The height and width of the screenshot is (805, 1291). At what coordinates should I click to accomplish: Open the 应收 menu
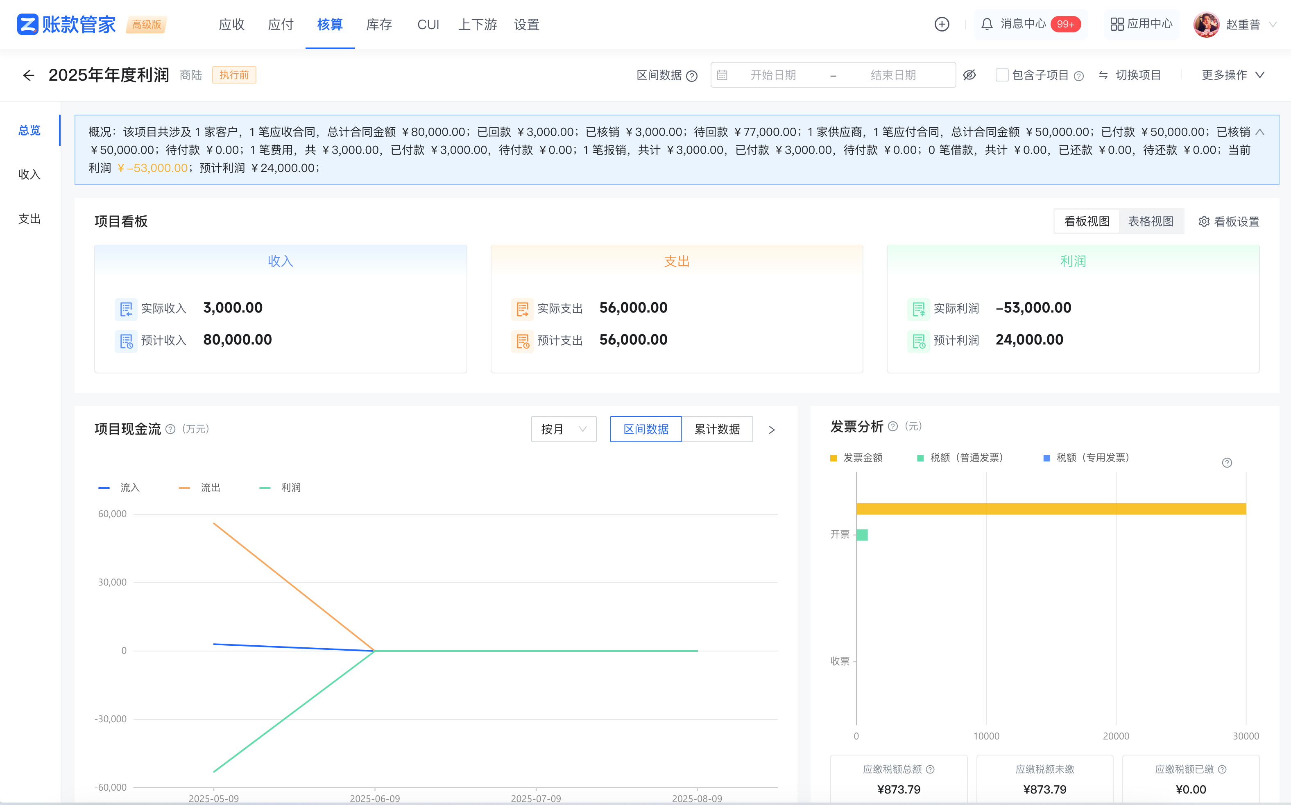(232, 25)
